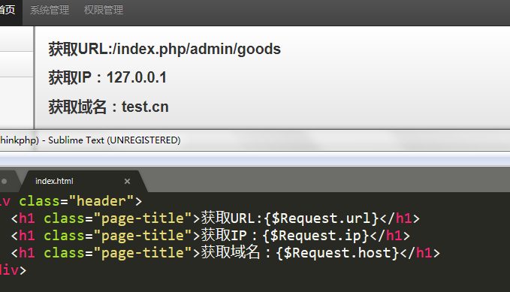Screen dimensions: 510x292
Task: Click the second sidebar row on left
Action: point(17,64)
